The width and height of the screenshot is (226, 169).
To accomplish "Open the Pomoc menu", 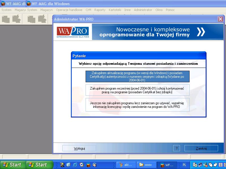I will point(170,10).
